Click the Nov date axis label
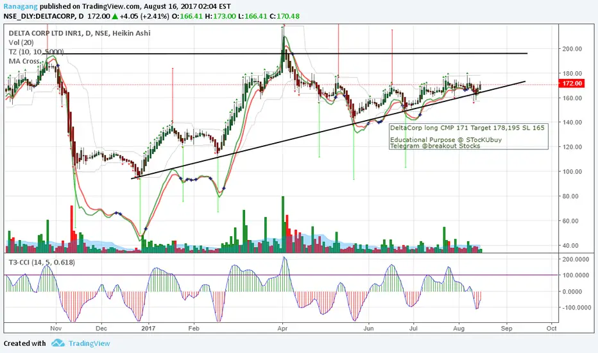The width and height of the screenshot is (598, 353). coord(56,328)
